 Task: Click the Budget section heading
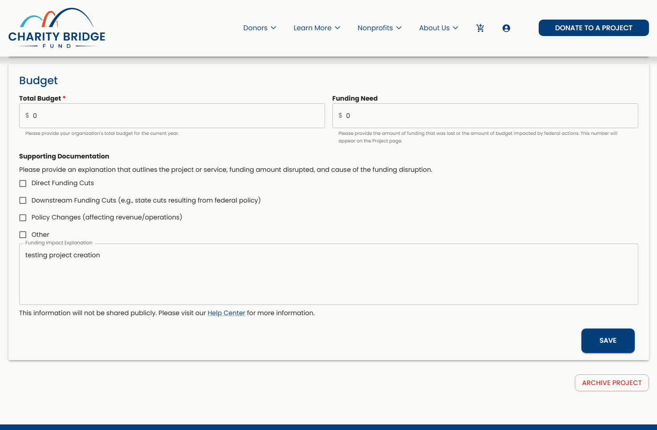[39, 81]
